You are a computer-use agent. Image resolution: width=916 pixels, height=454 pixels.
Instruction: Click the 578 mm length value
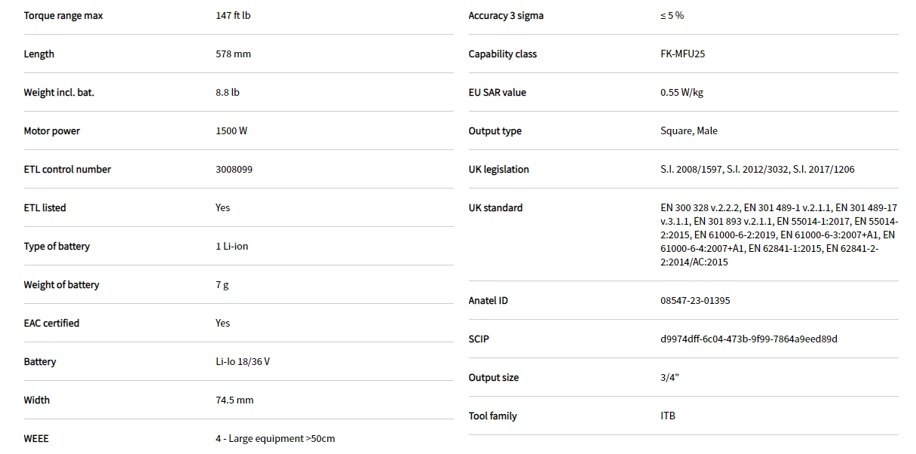click(233, 54)
